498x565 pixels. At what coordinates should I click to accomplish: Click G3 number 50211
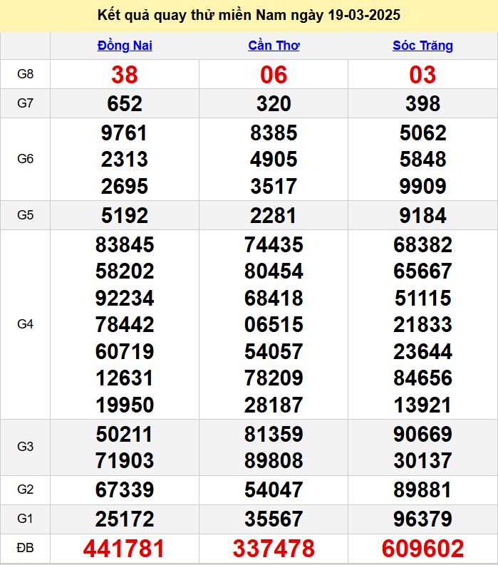click(x=125, y=434)
